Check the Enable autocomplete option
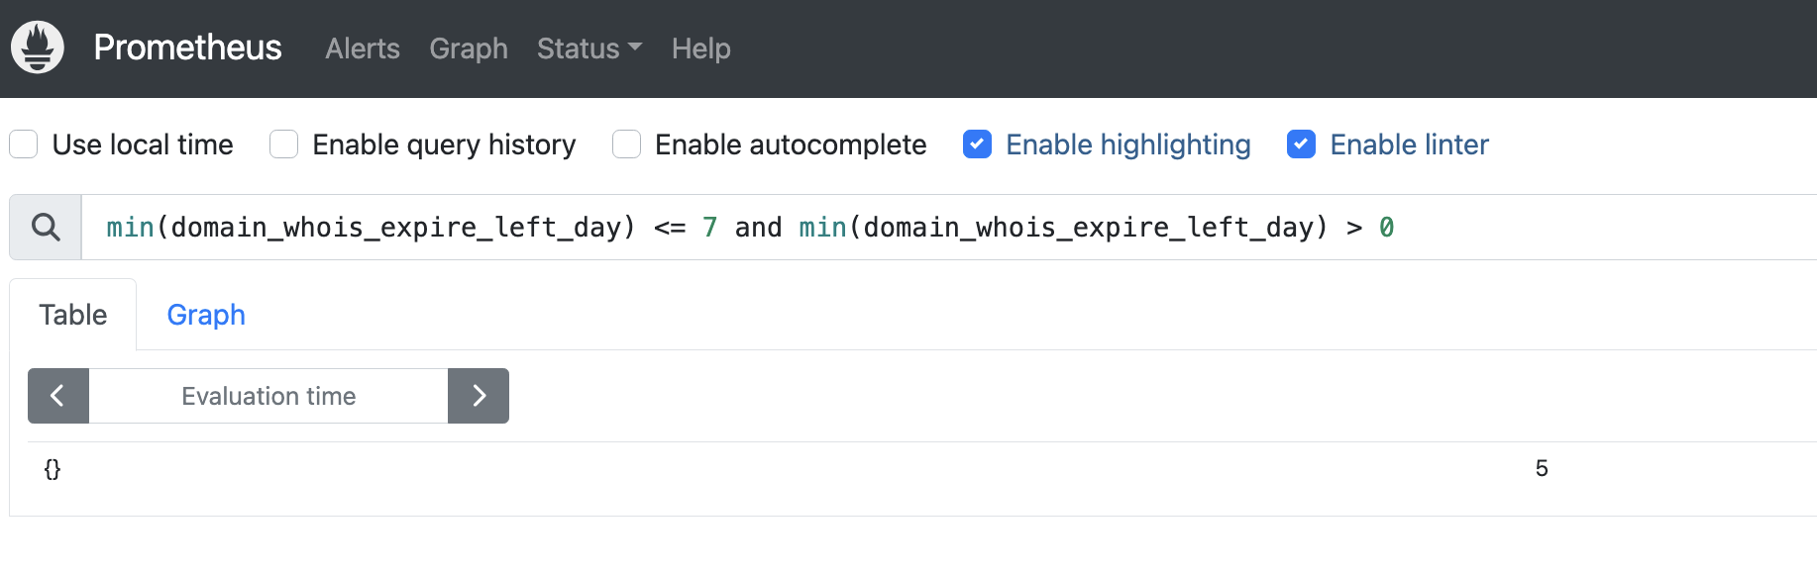Screen dimensions: 1817x574 click(626, 144)
